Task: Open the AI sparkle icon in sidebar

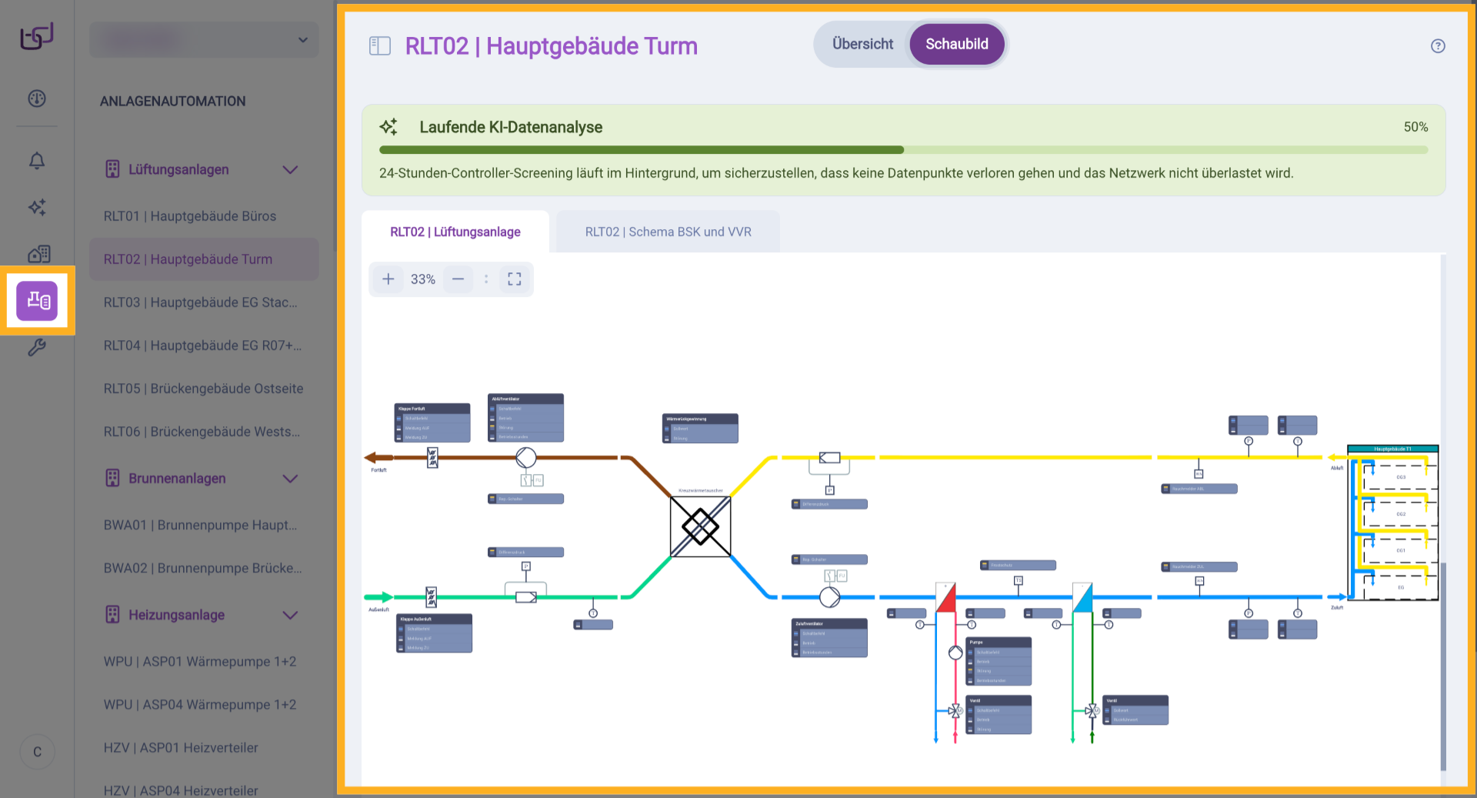Action: 37,207
